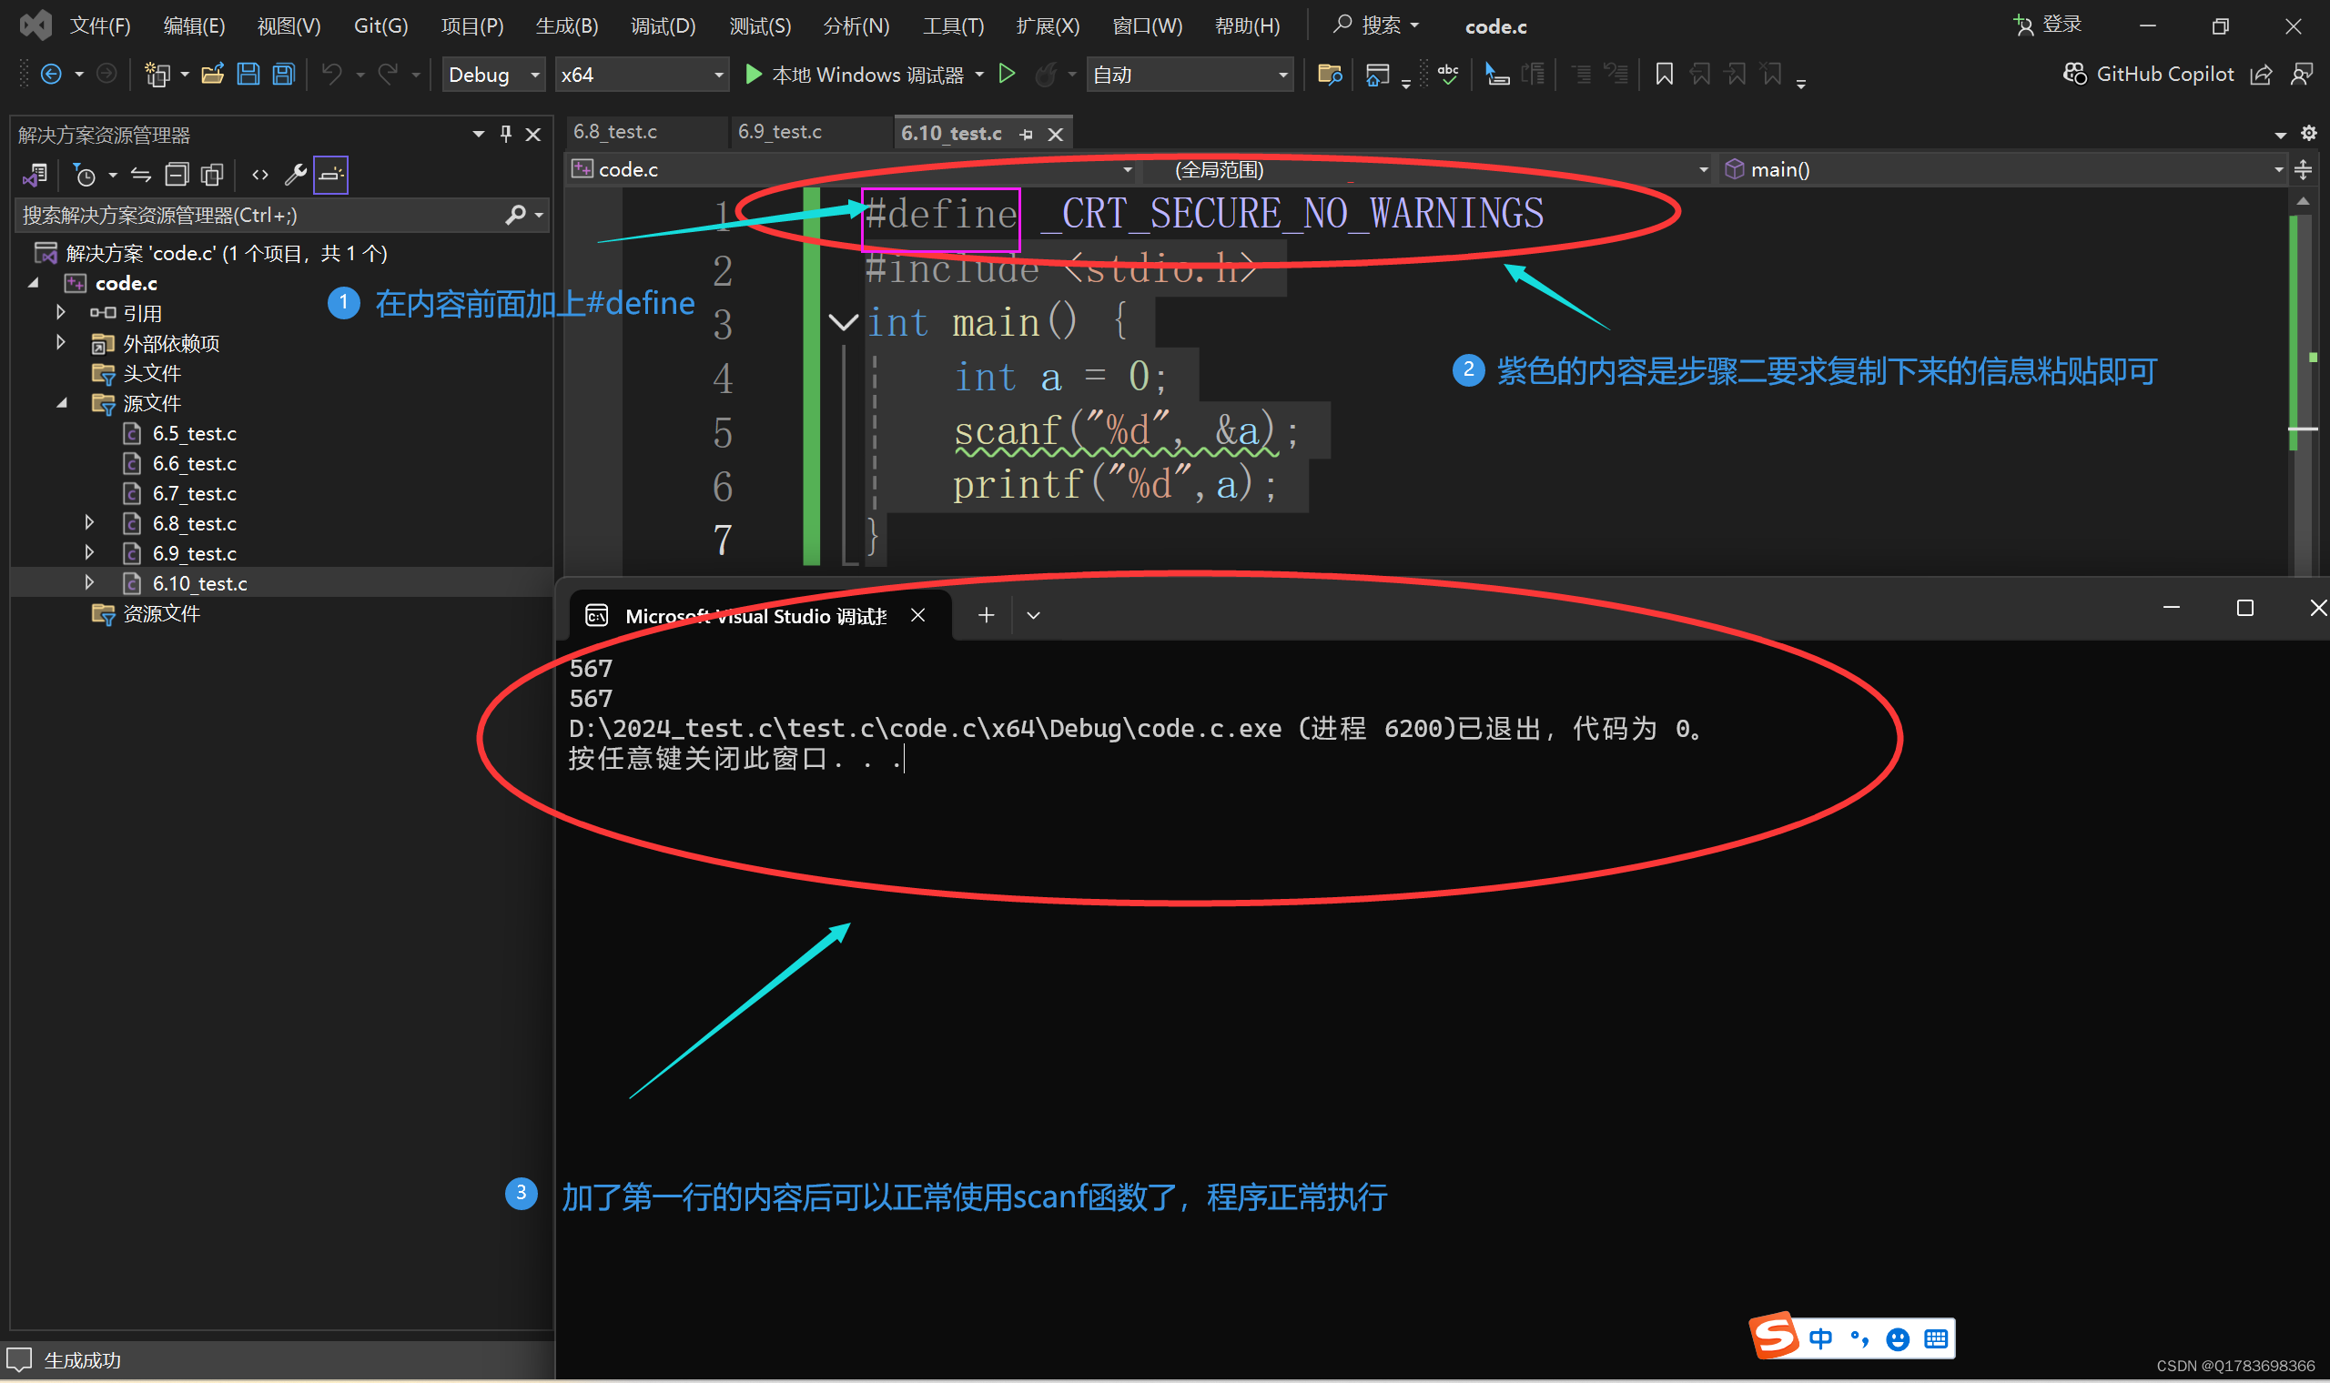Click the send feedback person icon

tap(2302, 75)
